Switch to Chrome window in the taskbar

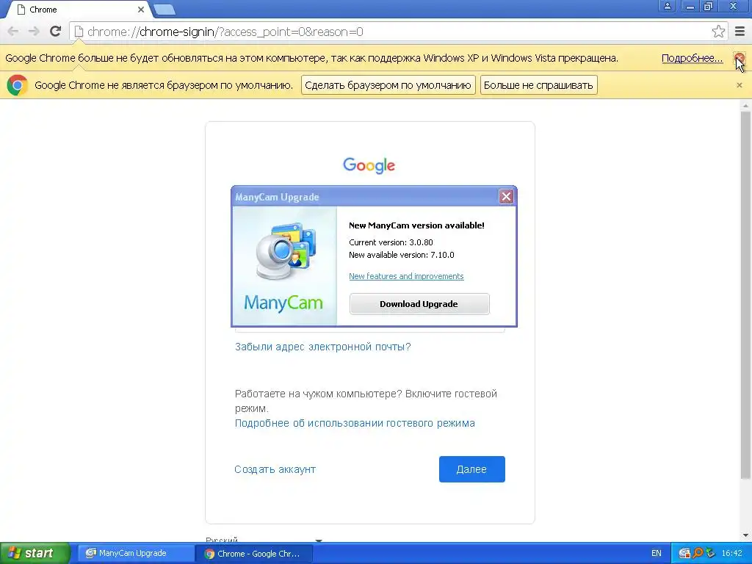coord(253,554)
